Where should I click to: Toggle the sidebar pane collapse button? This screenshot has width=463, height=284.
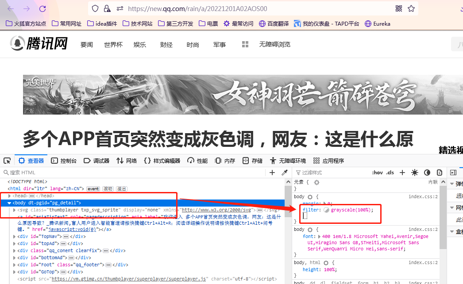453,173
